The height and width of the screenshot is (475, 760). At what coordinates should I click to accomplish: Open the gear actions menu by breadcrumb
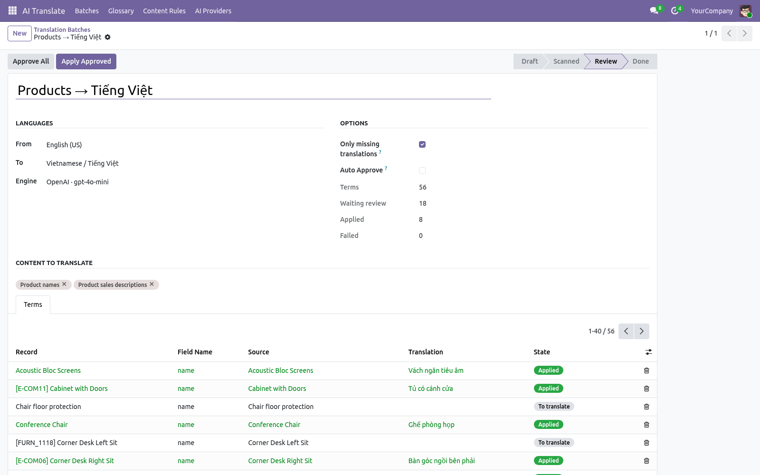tap(108, 37)
